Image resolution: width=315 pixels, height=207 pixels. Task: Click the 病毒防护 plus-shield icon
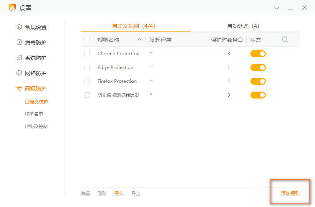pos(19,43)
